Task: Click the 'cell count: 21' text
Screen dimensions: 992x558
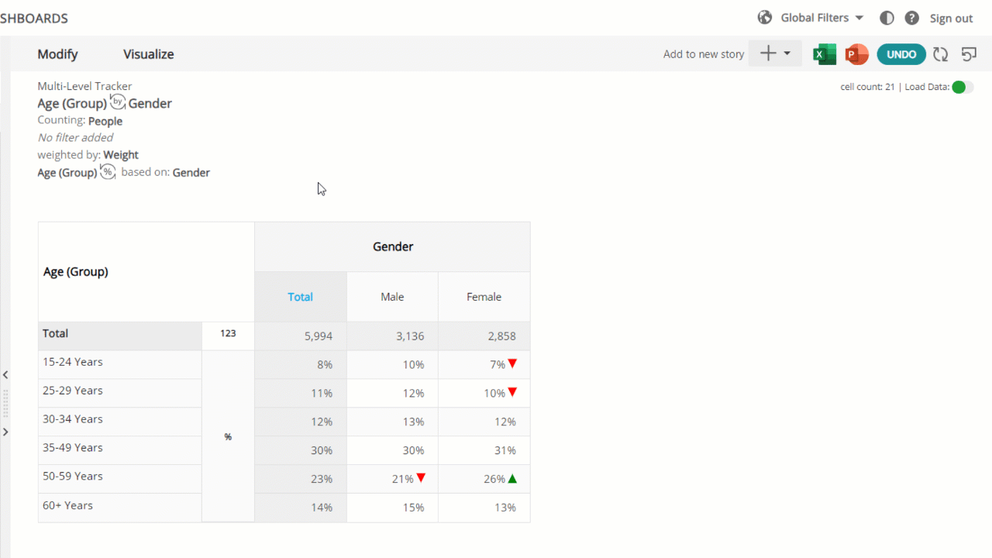Action: (x=867, y=87)
